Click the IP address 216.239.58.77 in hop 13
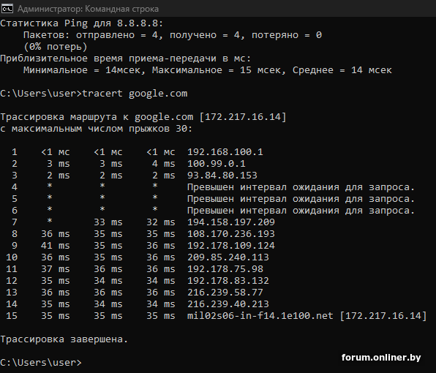The image size is (436, 373). (225, 292)
